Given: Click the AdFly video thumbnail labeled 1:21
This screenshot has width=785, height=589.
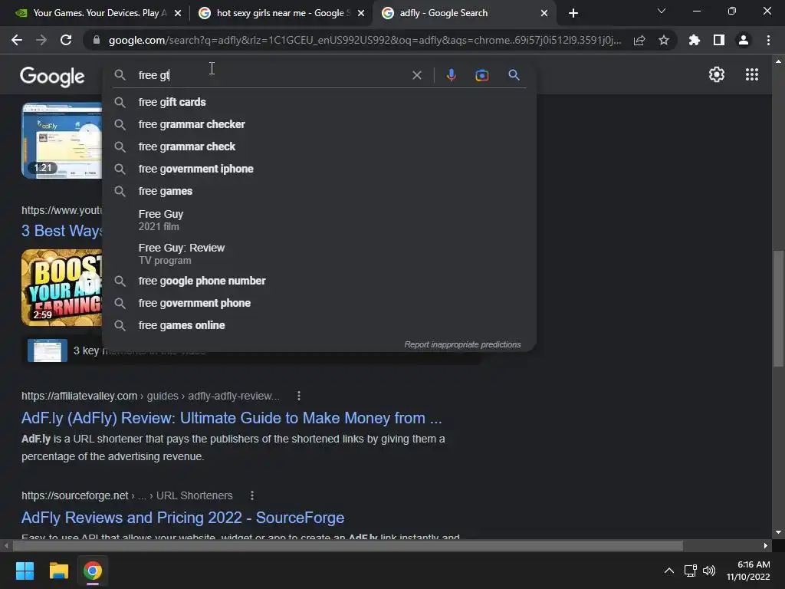Looking at the screenshot, I should click(x=61, y=141).
